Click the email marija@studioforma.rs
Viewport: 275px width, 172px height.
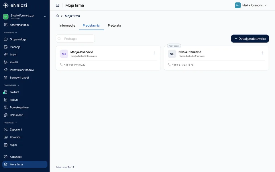tap(83, 56)
